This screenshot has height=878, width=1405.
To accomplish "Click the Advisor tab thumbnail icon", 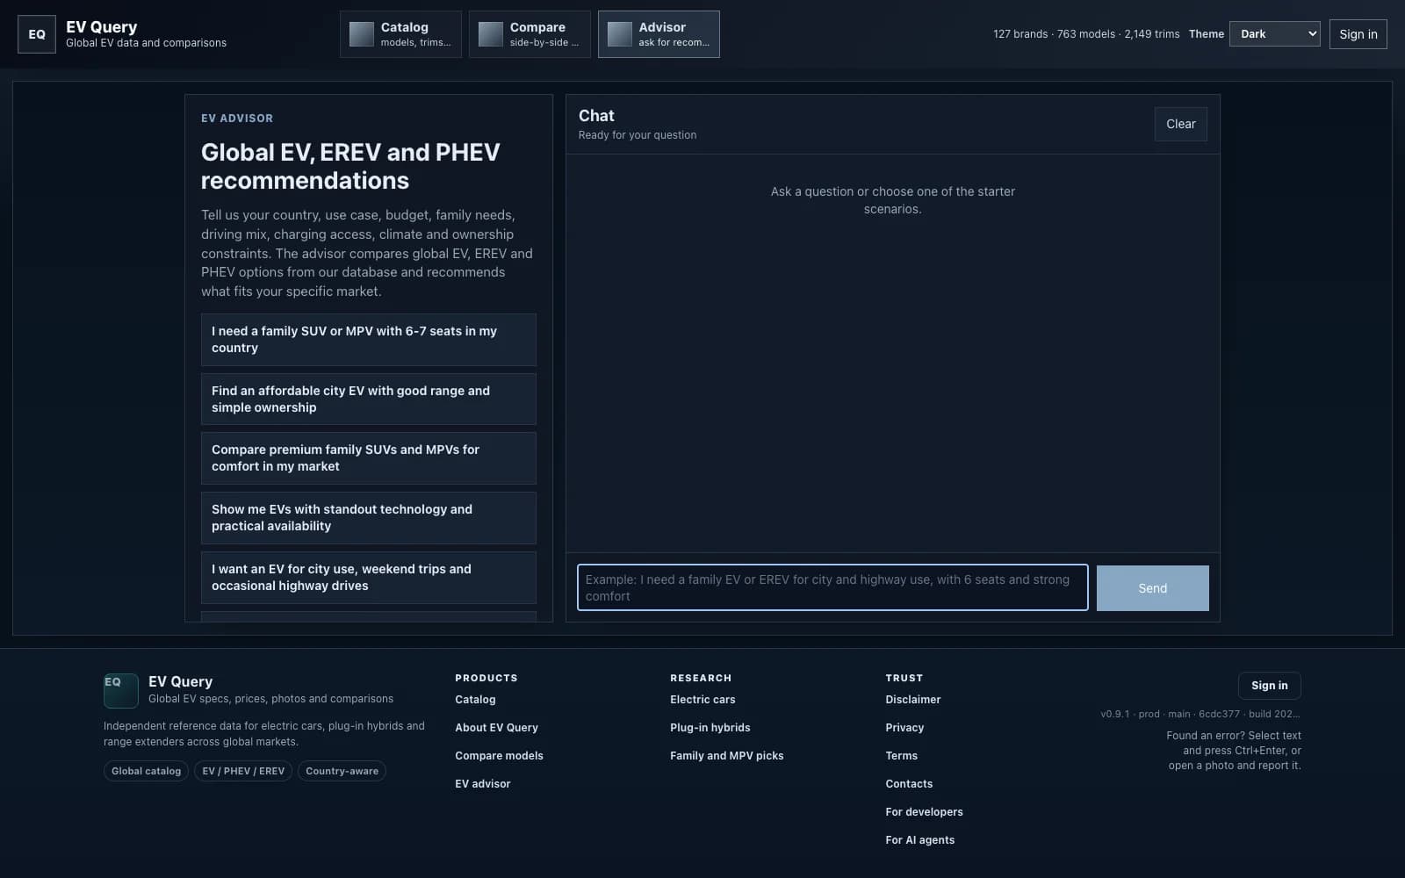I will (620, 34).
